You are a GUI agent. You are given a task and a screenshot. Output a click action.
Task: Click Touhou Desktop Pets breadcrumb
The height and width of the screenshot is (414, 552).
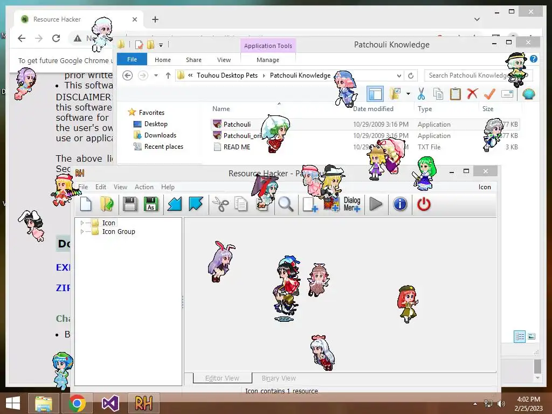227,75
